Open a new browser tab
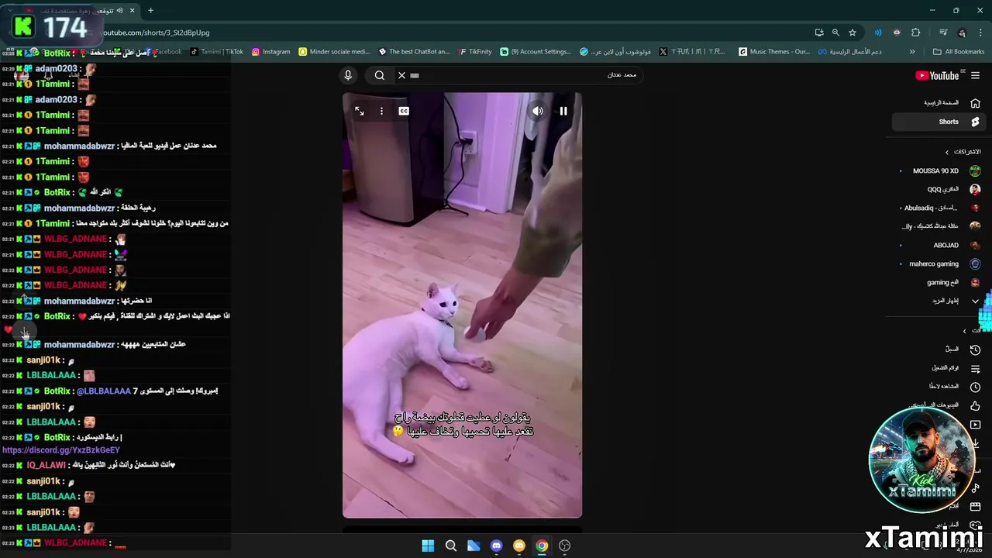The height and width of the screenshot is (558, 992). coord(150,11)
